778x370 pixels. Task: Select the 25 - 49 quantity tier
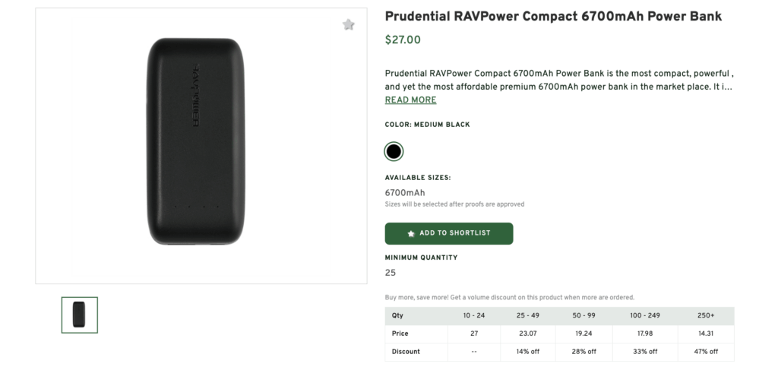point(528,315)
